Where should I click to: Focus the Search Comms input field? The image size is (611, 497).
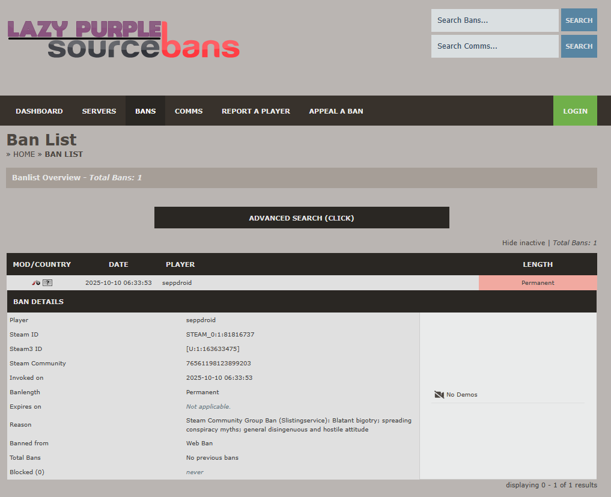click(x=494, y=46)
